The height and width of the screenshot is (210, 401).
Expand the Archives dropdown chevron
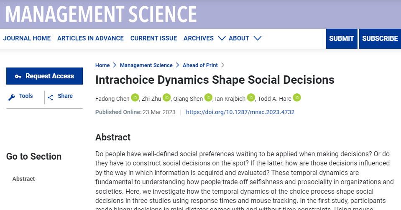tap(222, 38)
